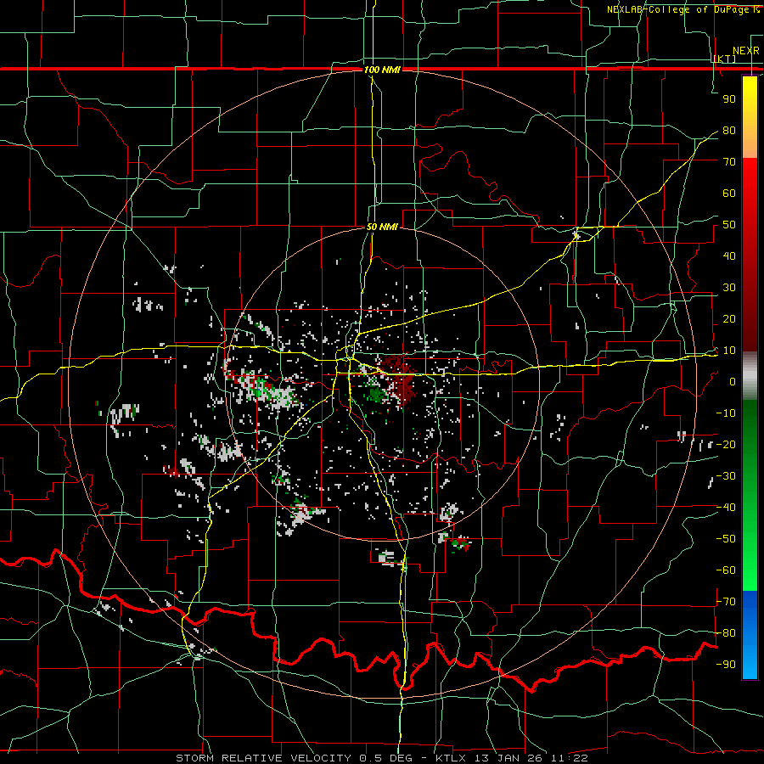Click the -50 value on velocity scale

pos(726,539)
